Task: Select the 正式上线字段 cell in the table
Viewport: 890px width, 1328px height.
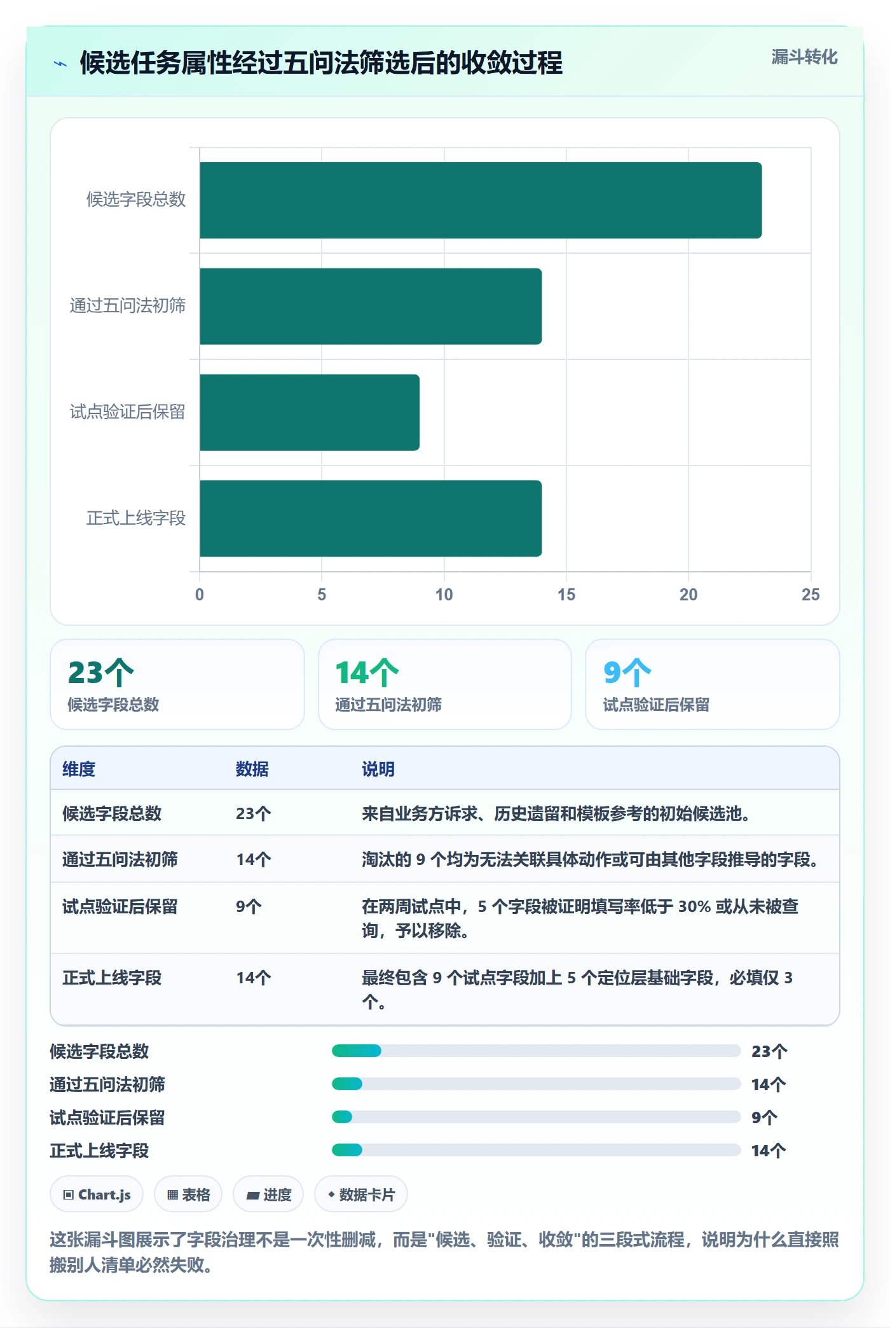Action: pyautogui.click(x=112, y=978)
